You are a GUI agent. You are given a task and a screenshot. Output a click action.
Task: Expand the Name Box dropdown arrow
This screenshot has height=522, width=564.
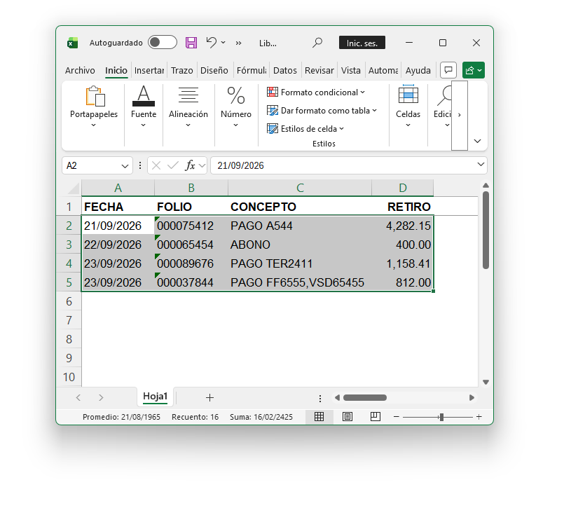[125, 166]
